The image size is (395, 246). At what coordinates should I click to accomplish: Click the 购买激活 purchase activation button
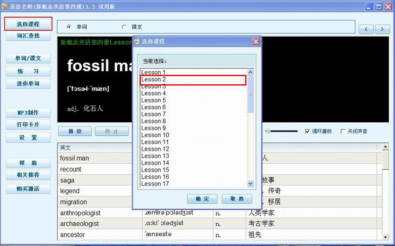[28, 188]
